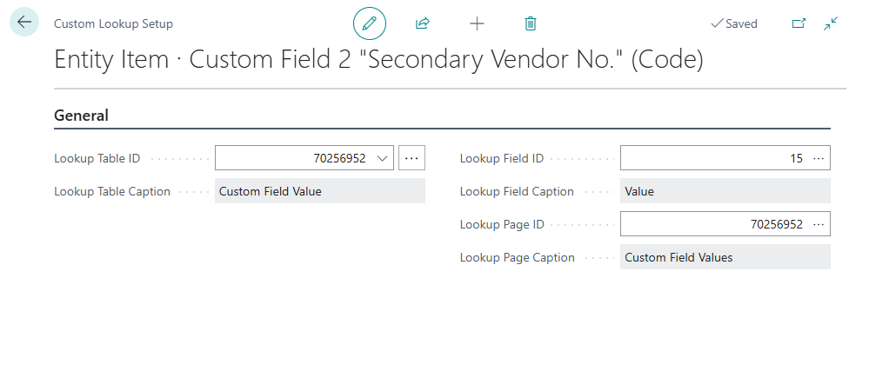Click the Lookup Table ID input field
The image size is (869, 371).
(296, 158)
